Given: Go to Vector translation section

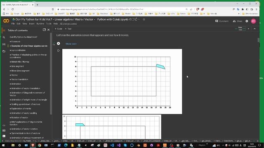Looking at the screenshot, I should pos(19,79).
